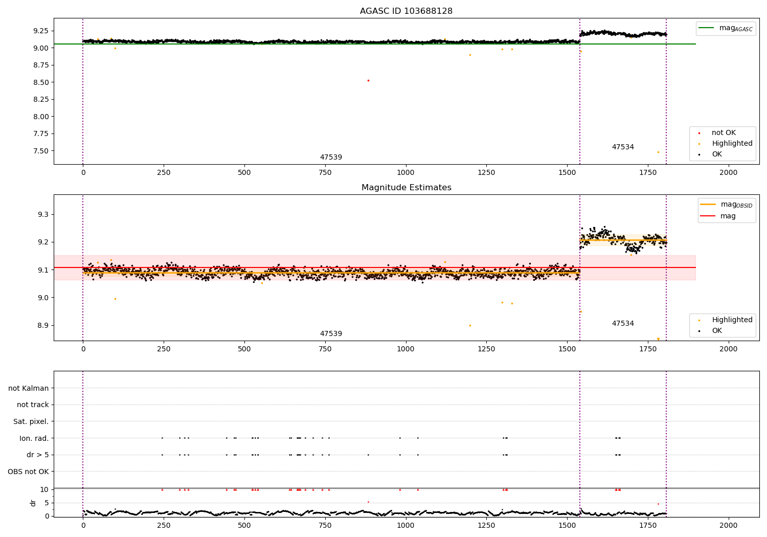Click Highlighted in the top plot legend
The height and width of the screenshot is (537, 767).
coord(732,143)
